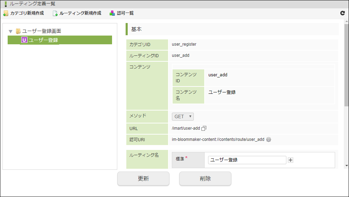349x197 pixels.
Task: Open the GET method dropdown
Action: (x=183, y=116)
